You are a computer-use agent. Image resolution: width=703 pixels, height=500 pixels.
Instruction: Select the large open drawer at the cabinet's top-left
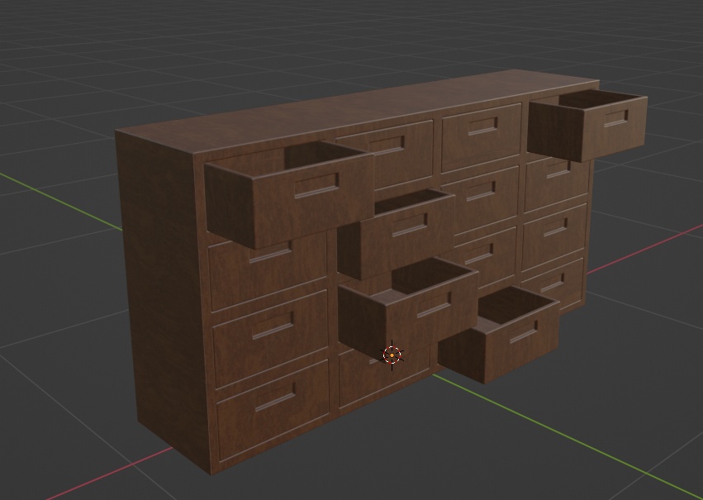(x=289, y=194)
